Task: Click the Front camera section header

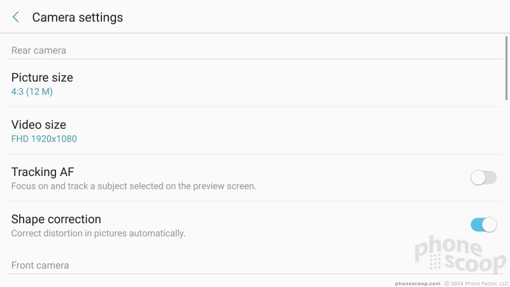Action: pyautogui.click(x=40, y=265)
